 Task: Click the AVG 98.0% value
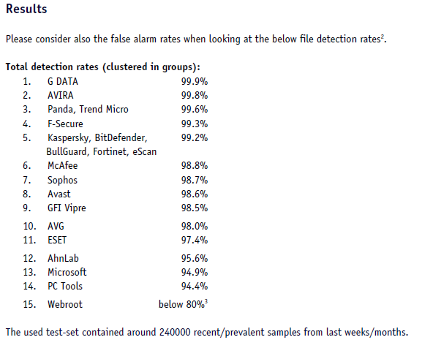[195, 226]
